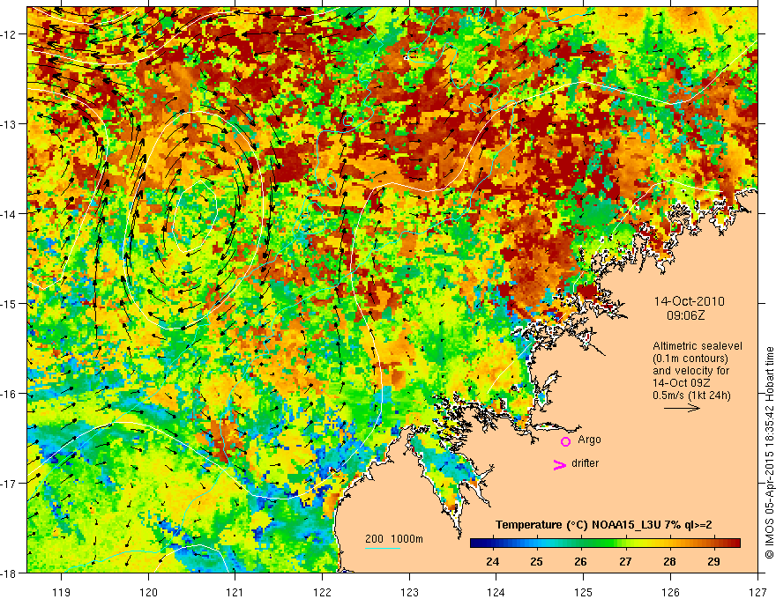The image size is (776, 599).
Task: Click longitude axis label 119
Action: coord(62,592)
